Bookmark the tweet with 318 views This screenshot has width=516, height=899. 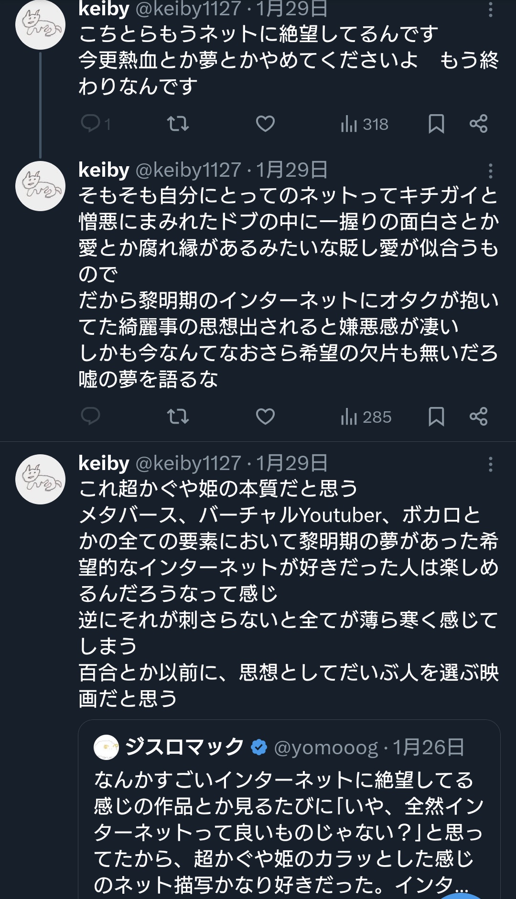click(436, 124)
